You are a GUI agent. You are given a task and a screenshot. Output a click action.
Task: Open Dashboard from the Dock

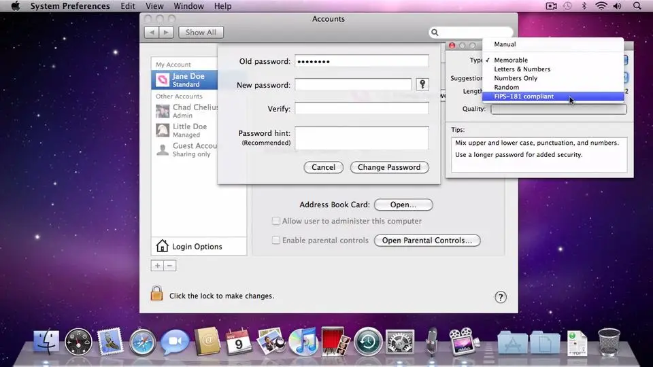click(78, 342)
